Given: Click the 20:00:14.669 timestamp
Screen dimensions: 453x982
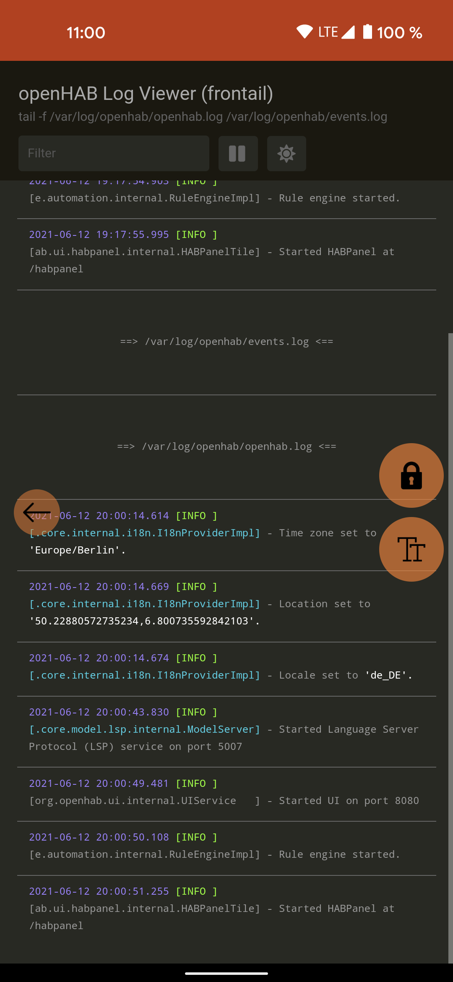Looking at the screenshot, I should pos(133,587).
